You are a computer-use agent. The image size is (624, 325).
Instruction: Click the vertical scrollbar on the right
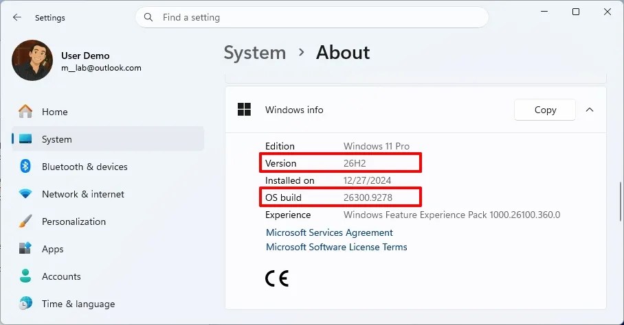click(620, 202)
